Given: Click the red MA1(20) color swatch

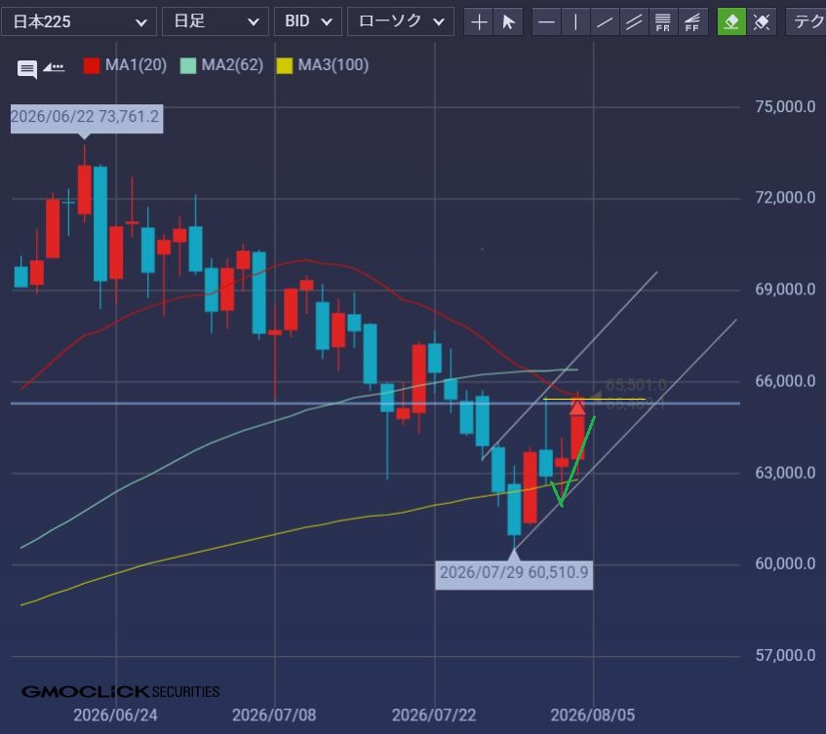Looking at the screenshot, I should [x=92, y=66].
